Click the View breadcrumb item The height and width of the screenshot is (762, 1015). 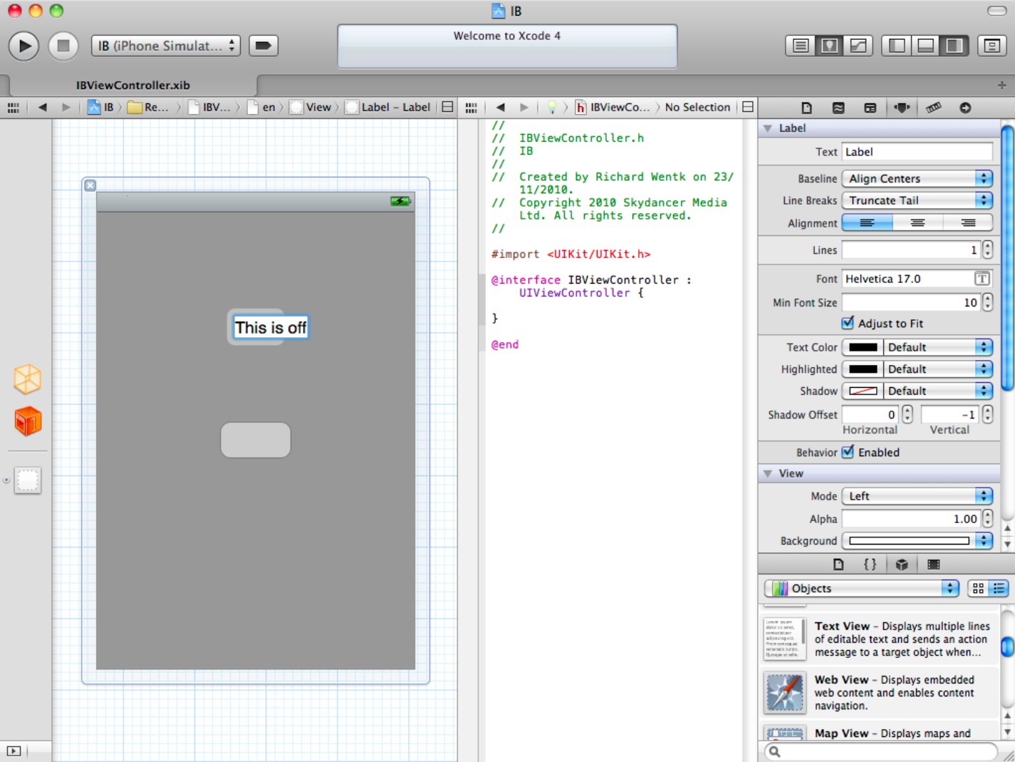[311, 107]
